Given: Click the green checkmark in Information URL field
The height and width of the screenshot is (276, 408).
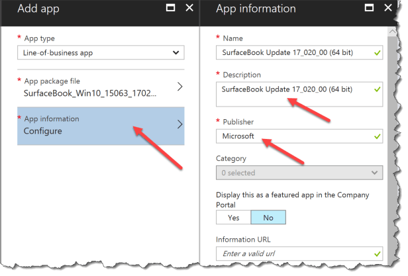Looking at the screenshot, I should pyautogui.click(x=376, y=254).
